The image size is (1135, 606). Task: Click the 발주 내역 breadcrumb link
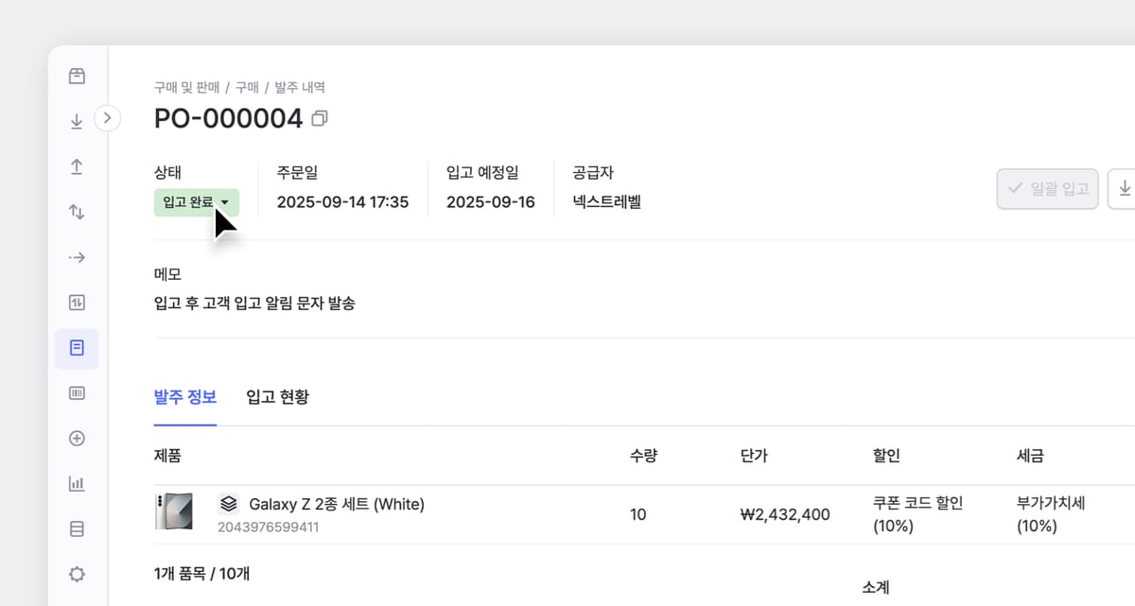click(300, 87)
